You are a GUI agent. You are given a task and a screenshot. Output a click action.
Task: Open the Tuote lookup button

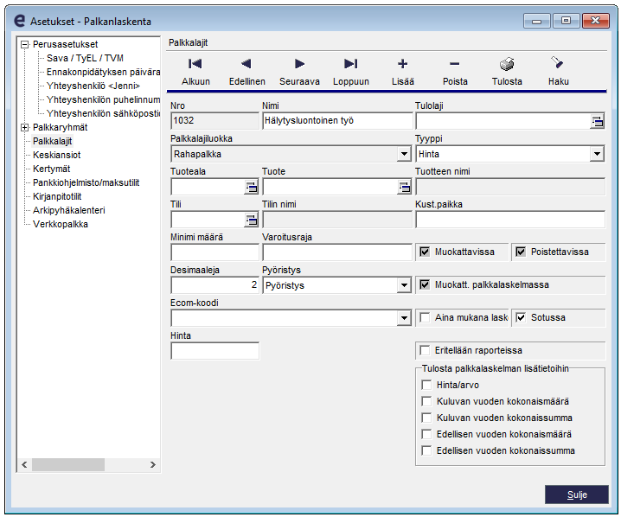point(404,188)
